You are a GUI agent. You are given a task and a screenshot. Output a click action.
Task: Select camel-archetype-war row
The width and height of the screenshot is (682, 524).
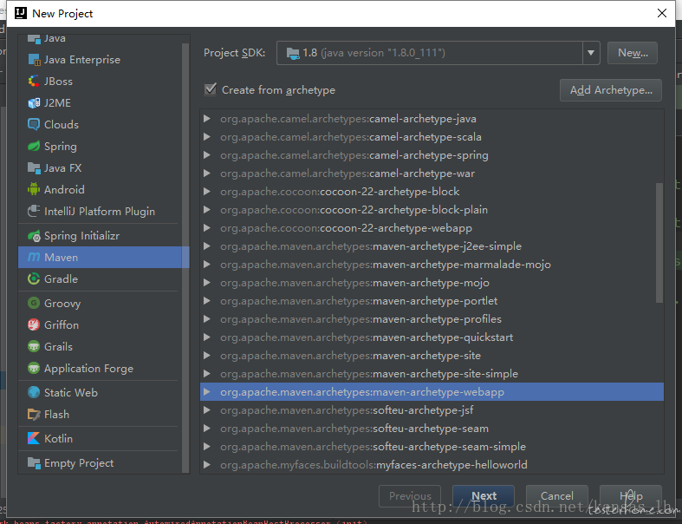tap(432, 174)
